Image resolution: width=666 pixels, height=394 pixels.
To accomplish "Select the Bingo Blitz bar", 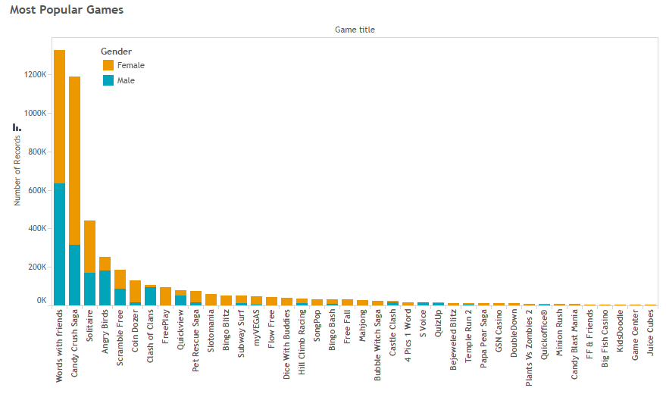I will click(226, 301).
